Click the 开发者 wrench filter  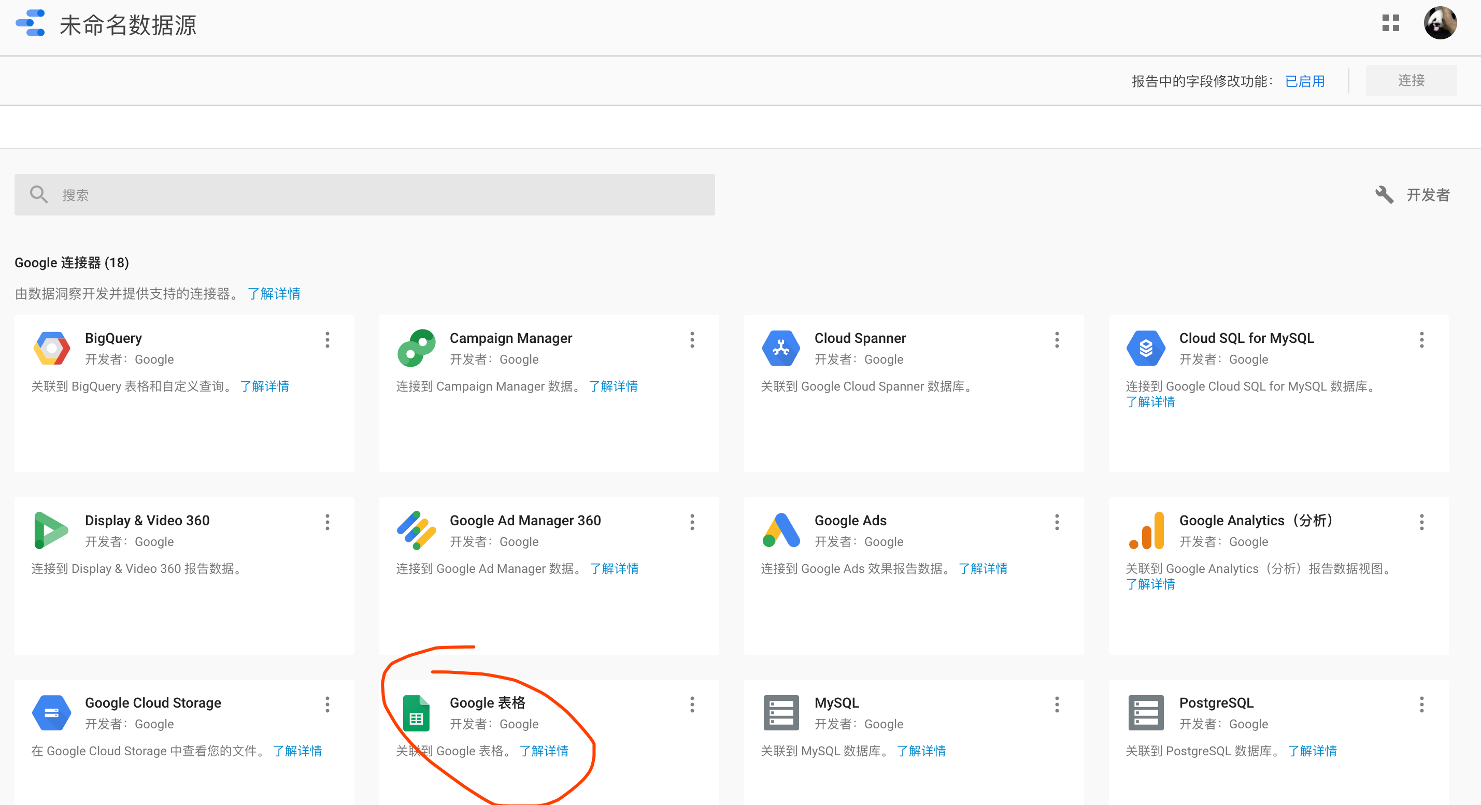(1412, 195)
